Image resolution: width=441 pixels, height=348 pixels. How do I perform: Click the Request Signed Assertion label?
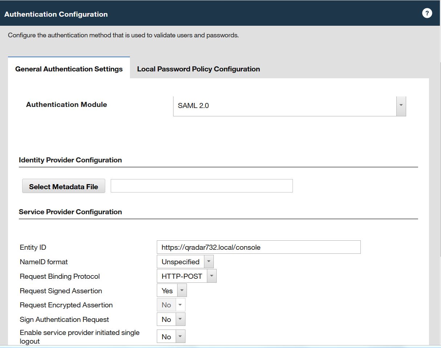[61, 291]
